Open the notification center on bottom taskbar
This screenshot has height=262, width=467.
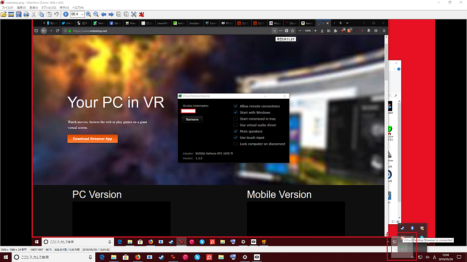459,257
